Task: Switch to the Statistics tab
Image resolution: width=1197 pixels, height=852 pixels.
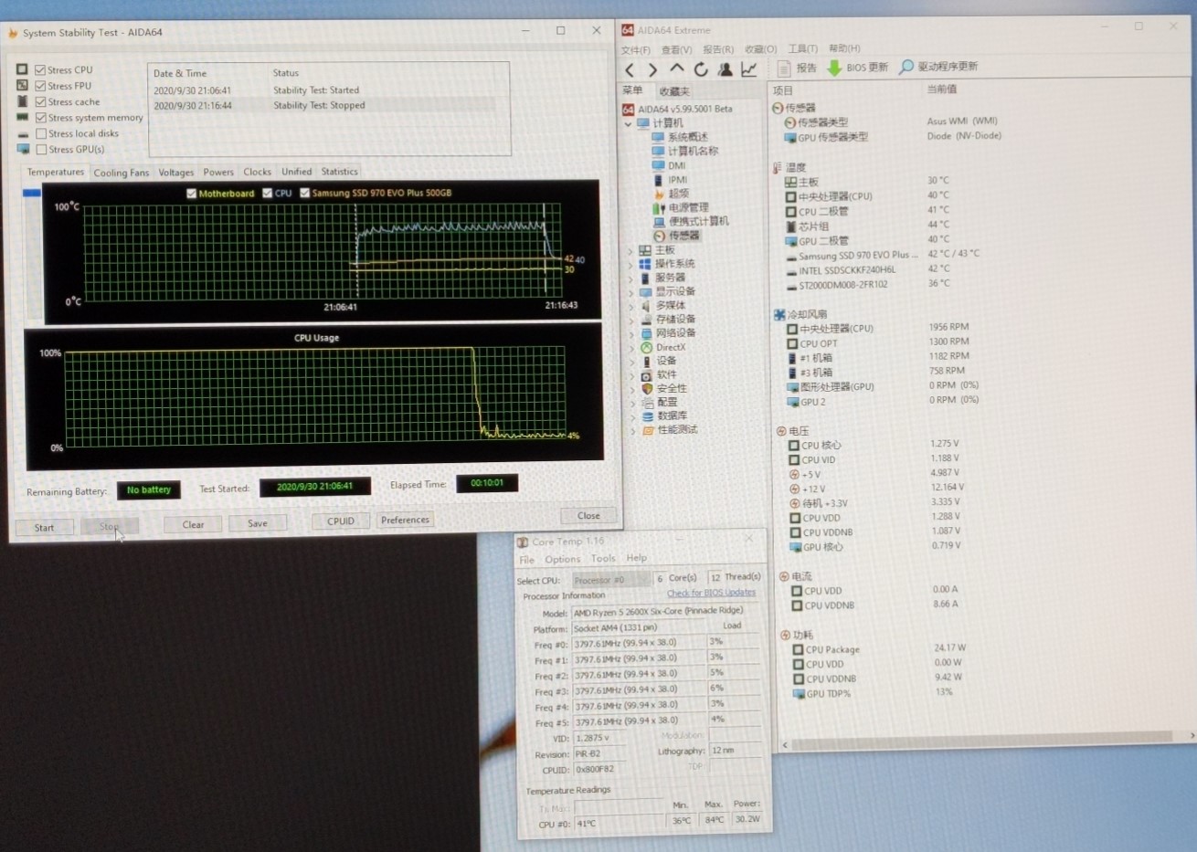Action: tap(339, 172)
